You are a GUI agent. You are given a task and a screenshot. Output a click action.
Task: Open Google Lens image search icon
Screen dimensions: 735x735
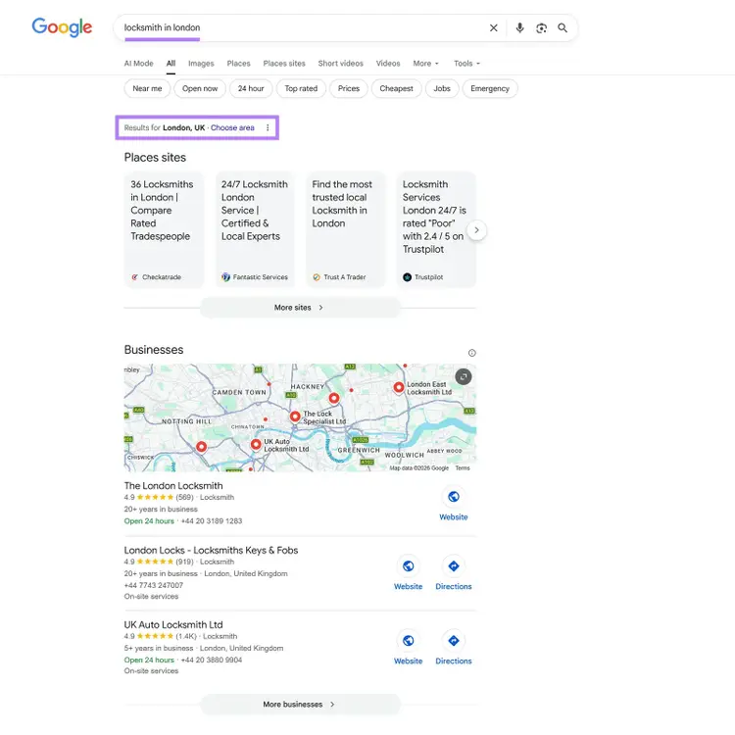pos(541,28)
